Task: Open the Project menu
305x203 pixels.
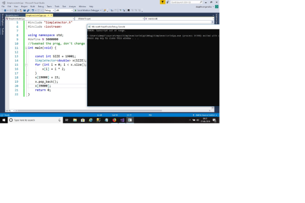Action: pyautogui.click(x=24, y=7)
